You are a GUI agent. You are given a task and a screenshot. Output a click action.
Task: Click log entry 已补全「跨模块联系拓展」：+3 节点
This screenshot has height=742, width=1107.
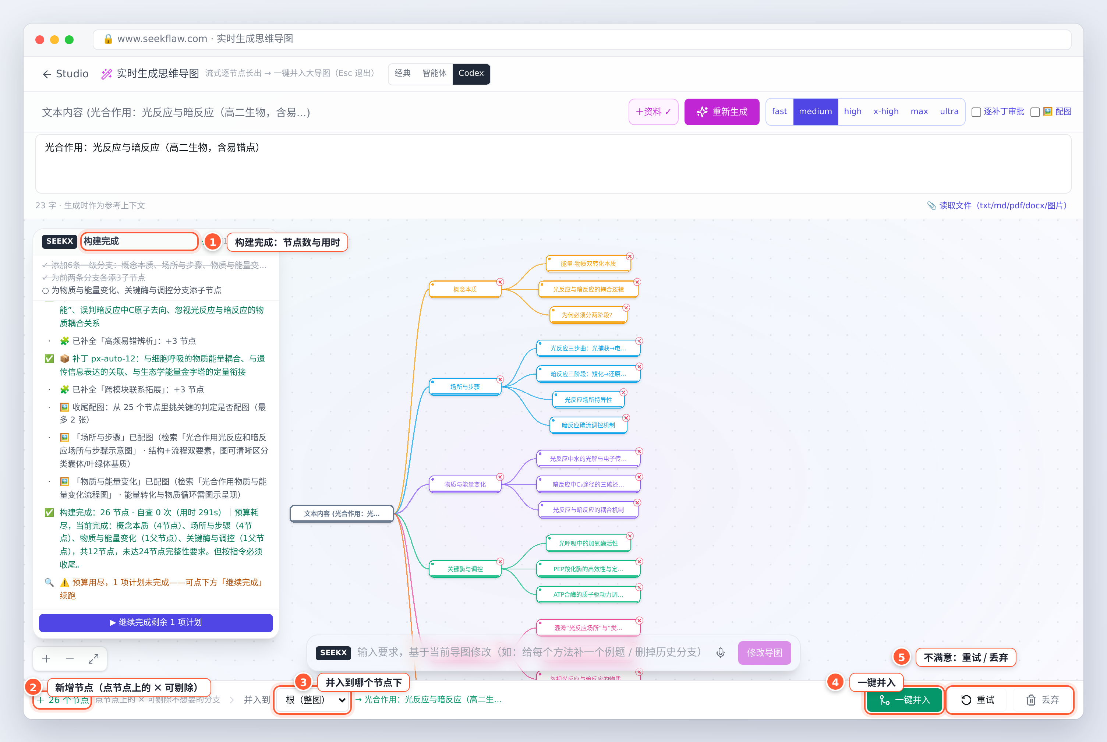[132, 390]
